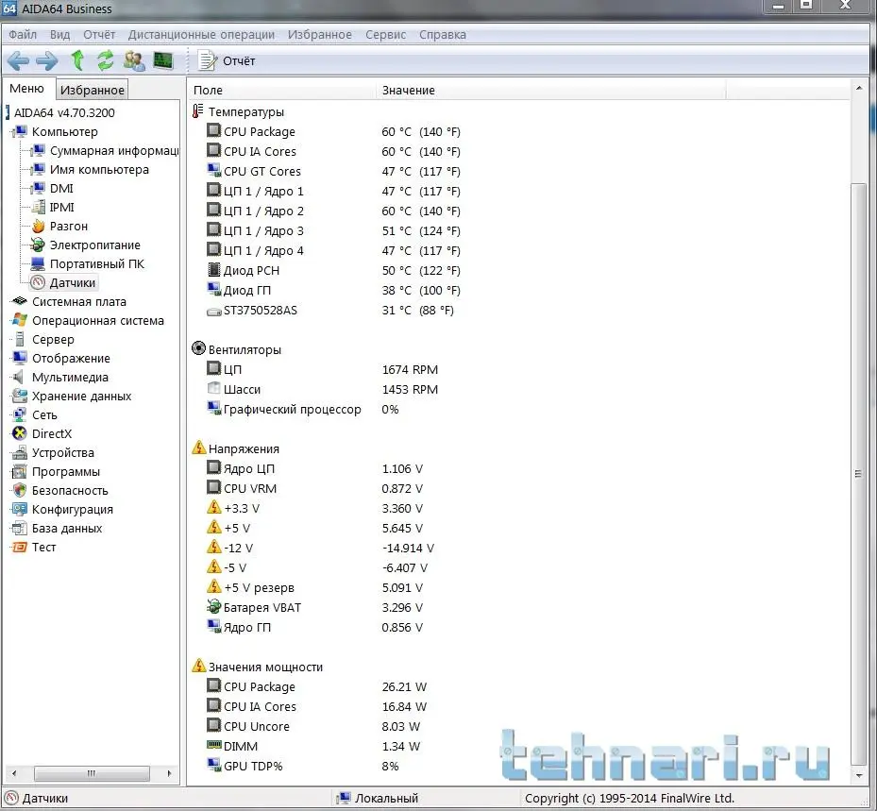The width and height of the screenshot is (877, 811).
Task: Click the Батарея VBAT battery icon
Action: (x=213, y=607)
